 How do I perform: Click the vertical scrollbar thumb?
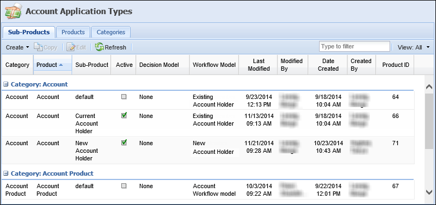[x=429, y=122]
